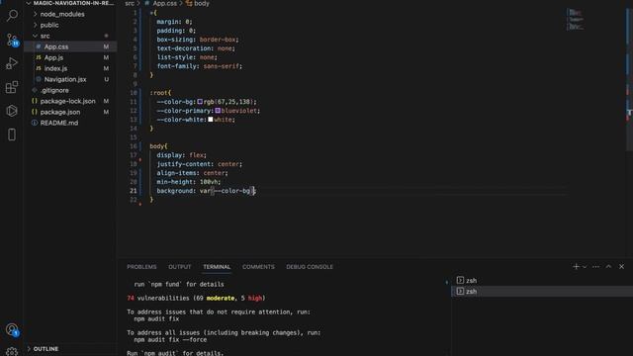Viewport: 633px width, 356px height.
Task: Click the editor minimap
Action: click(576, 20)
